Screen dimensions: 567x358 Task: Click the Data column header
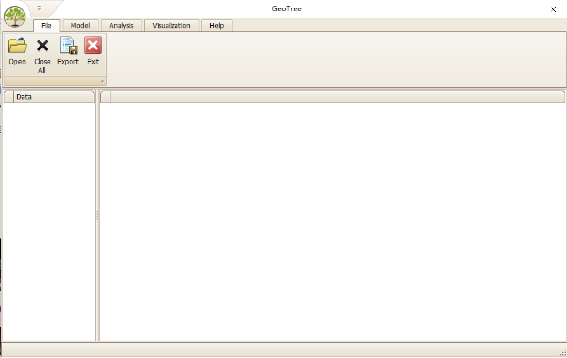[x=54, y=97]
